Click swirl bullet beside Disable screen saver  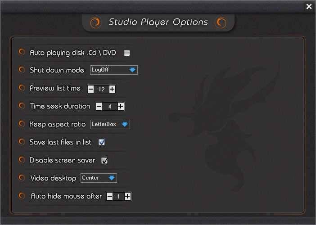coord(21,160)
